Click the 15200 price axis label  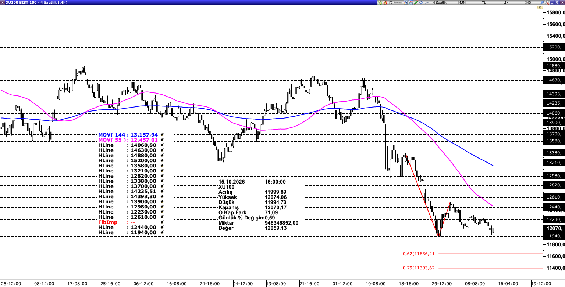(554, 47)
